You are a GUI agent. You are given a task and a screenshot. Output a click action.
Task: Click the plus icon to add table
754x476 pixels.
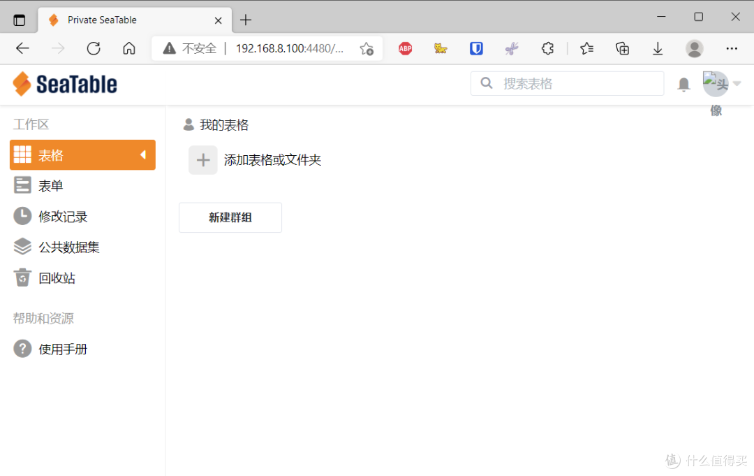point(202,160)
